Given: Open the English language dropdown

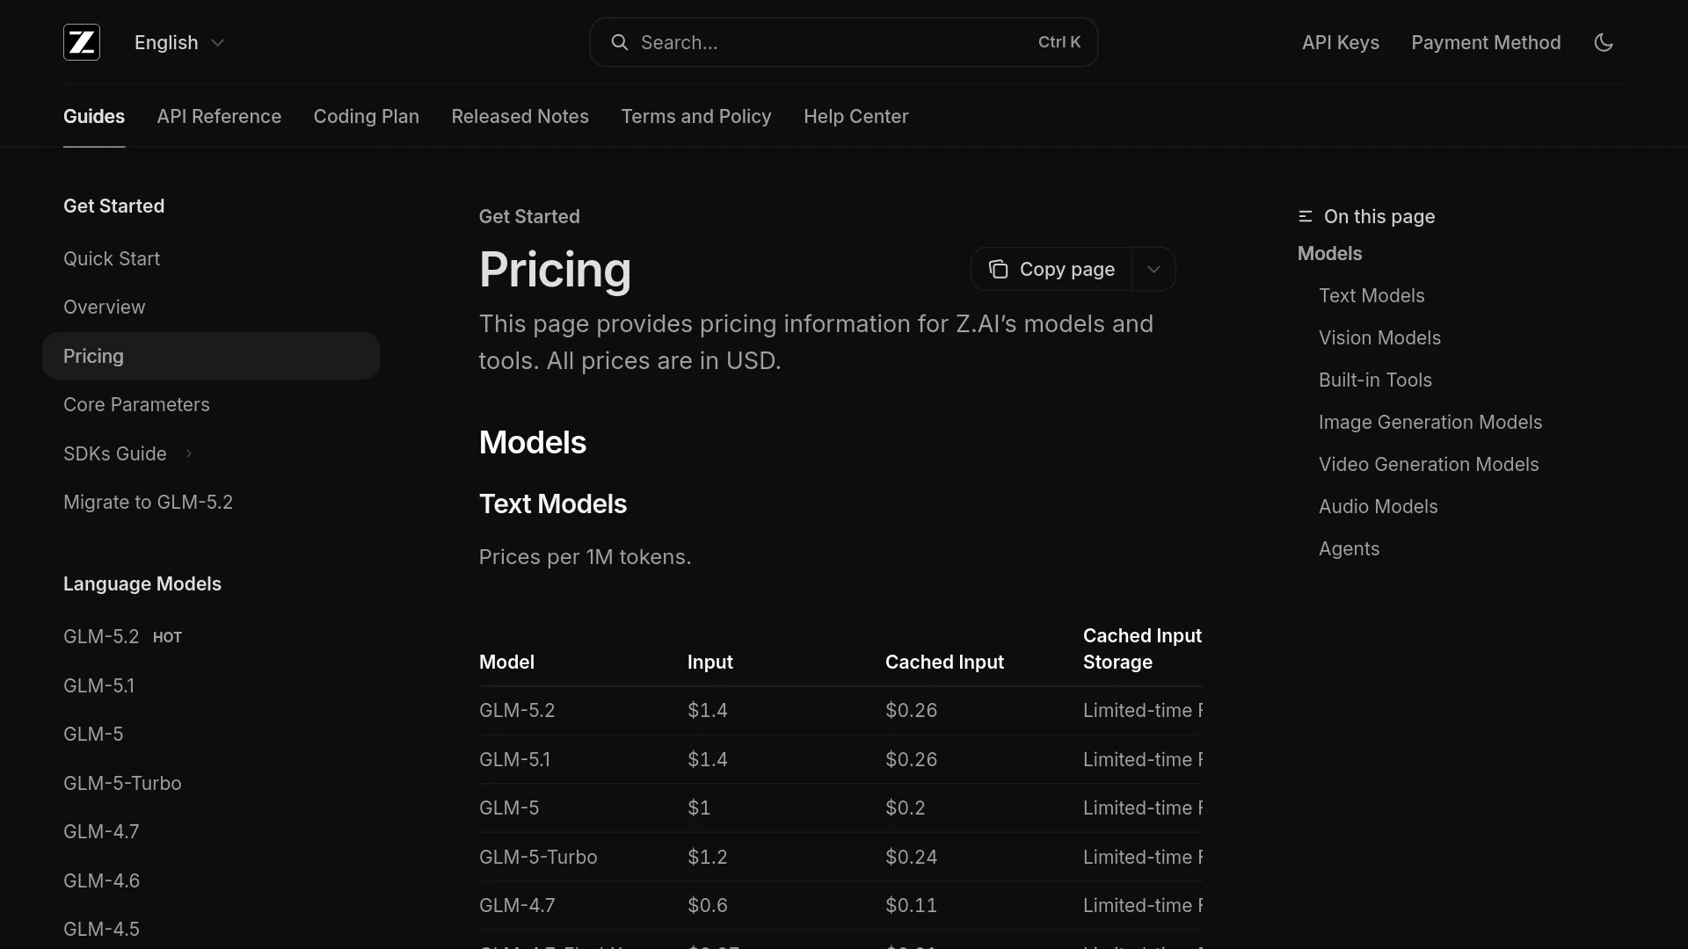Looking at the screenshot, I should point(179,42).
